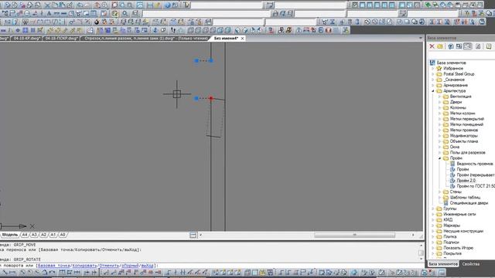Expand the Postal Steel Group folder
The image size is (495, 278).
pos(433,74)
